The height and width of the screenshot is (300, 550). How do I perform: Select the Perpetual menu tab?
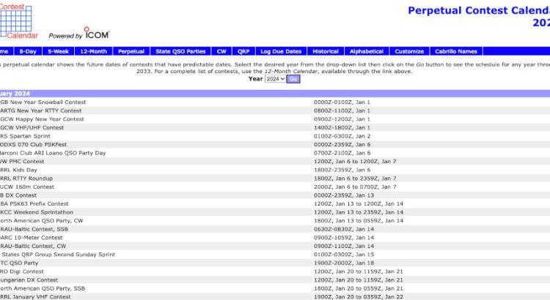coord(131,51)
